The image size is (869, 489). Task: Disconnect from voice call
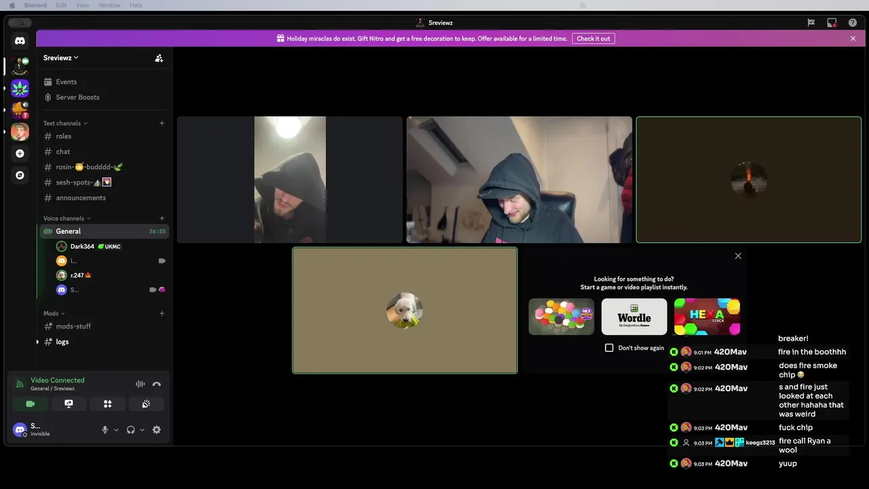157,384
